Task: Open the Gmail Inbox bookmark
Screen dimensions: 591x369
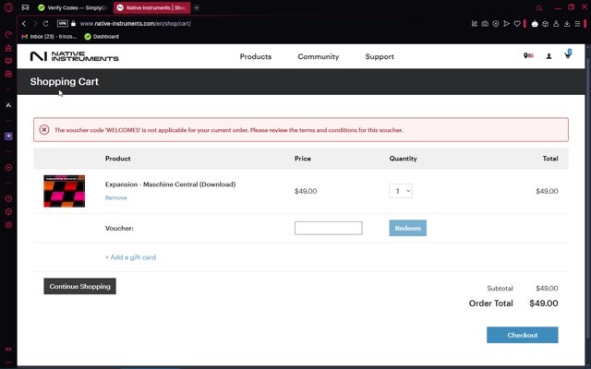Action: [x=49, y=37]
